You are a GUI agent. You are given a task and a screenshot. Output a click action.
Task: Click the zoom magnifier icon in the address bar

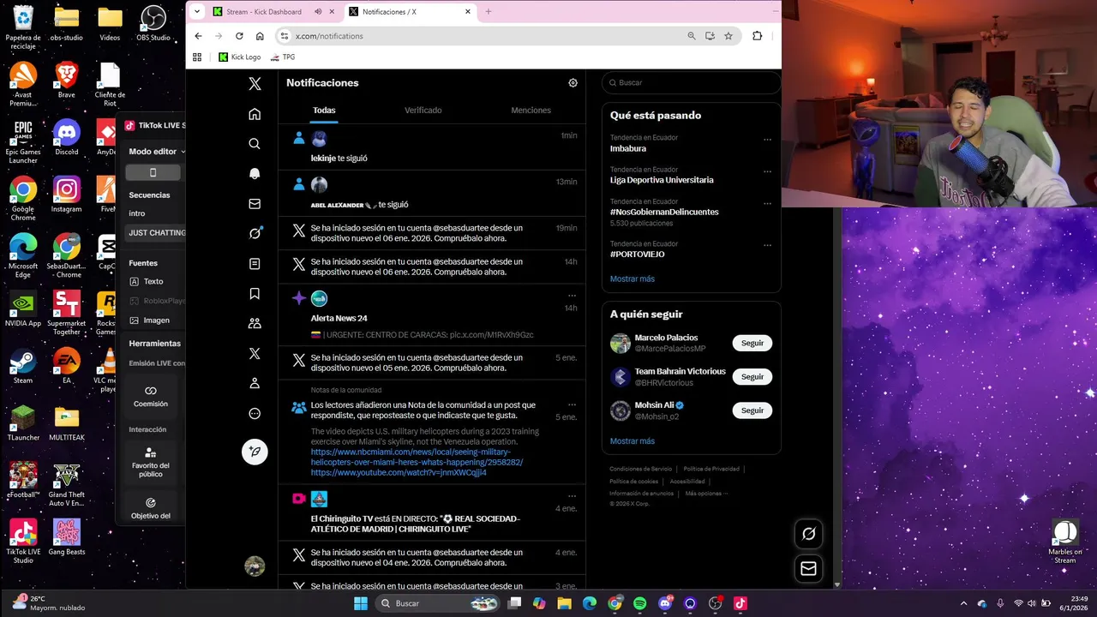692,36
